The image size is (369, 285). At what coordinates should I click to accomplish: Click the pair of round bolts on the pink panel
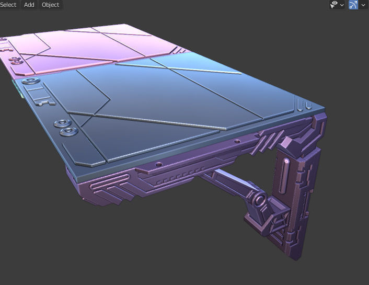point(16,60)
